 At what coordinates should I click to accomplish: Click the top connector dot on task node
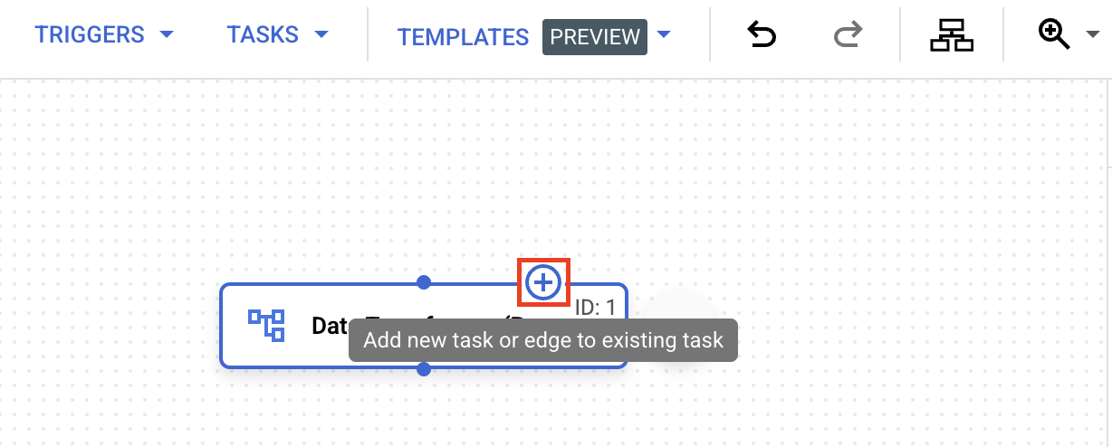(423, 282)
